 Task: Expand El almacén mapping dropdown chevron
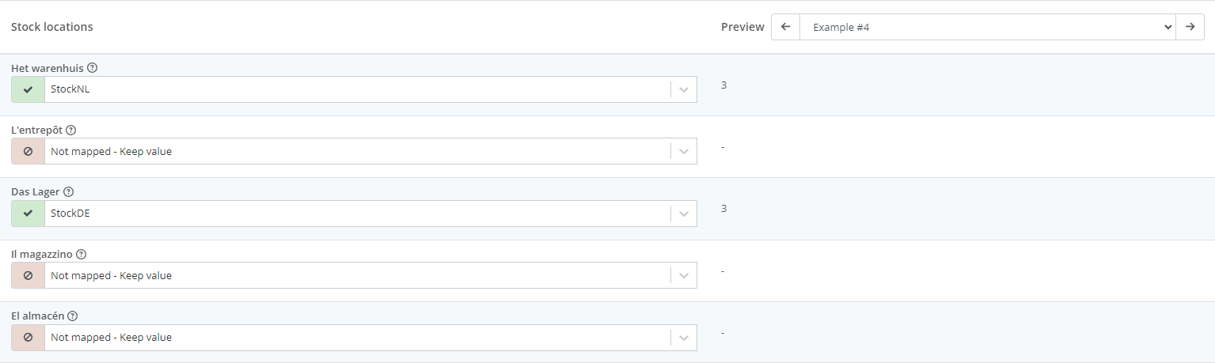pyautogui.click(x=684, y=338)
